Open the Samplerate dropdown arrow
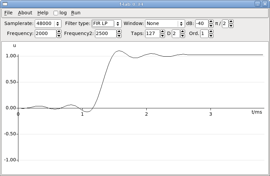The image size is (270, 176). point(58,24)
